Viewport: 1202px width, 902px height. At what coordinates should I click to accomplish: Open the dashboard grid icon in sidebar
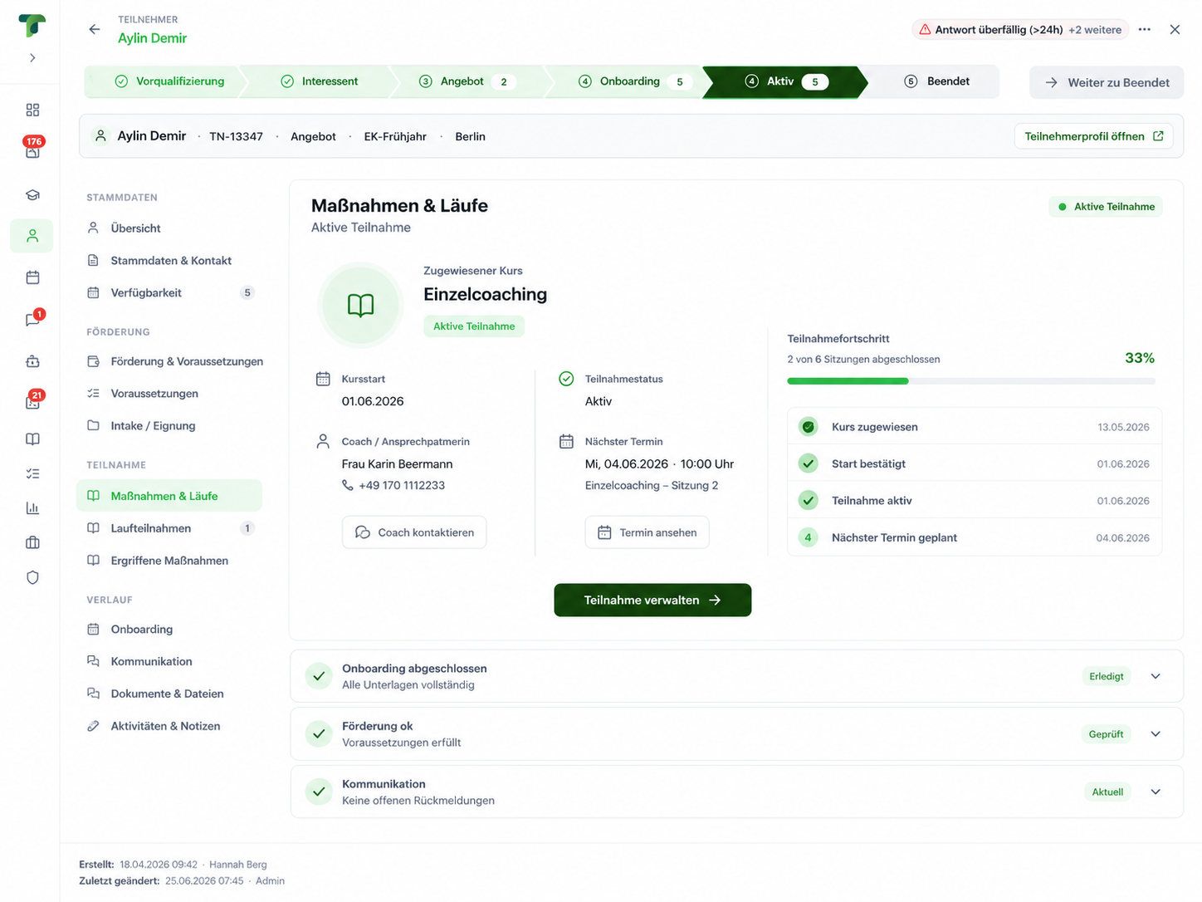[32, 110]
